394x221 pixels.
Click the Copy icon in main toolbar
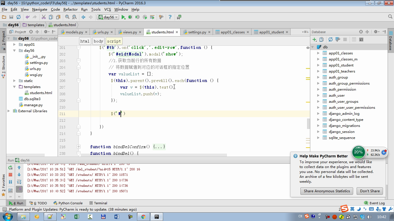point(51,17)
